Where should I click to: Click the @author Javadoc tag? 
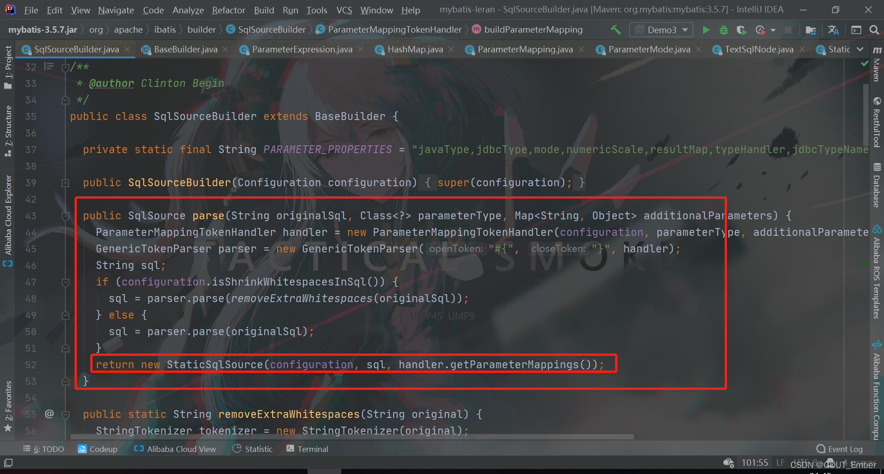pyautogui.click(x=111, y=83)
